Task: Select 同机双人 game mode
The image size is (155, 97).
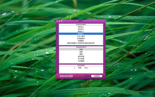Action: 81,27
